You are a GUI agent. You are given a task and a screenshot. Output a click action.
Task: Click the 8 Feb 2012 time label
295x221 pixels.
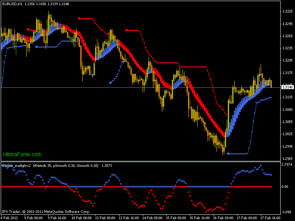coord(10,218)
